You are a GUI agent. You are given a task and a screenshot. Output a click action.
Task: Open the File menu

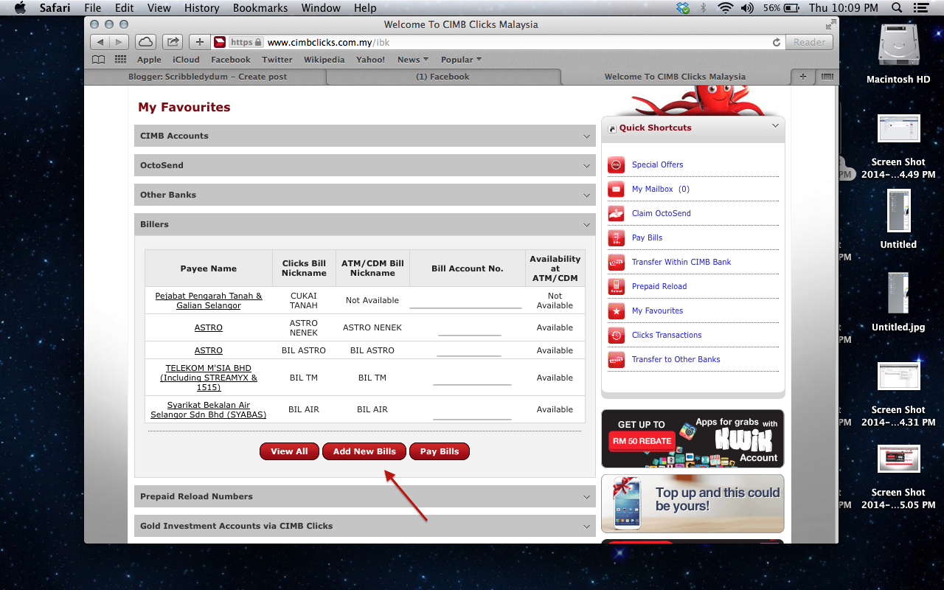pyautogui.click(x=93, y=8)
